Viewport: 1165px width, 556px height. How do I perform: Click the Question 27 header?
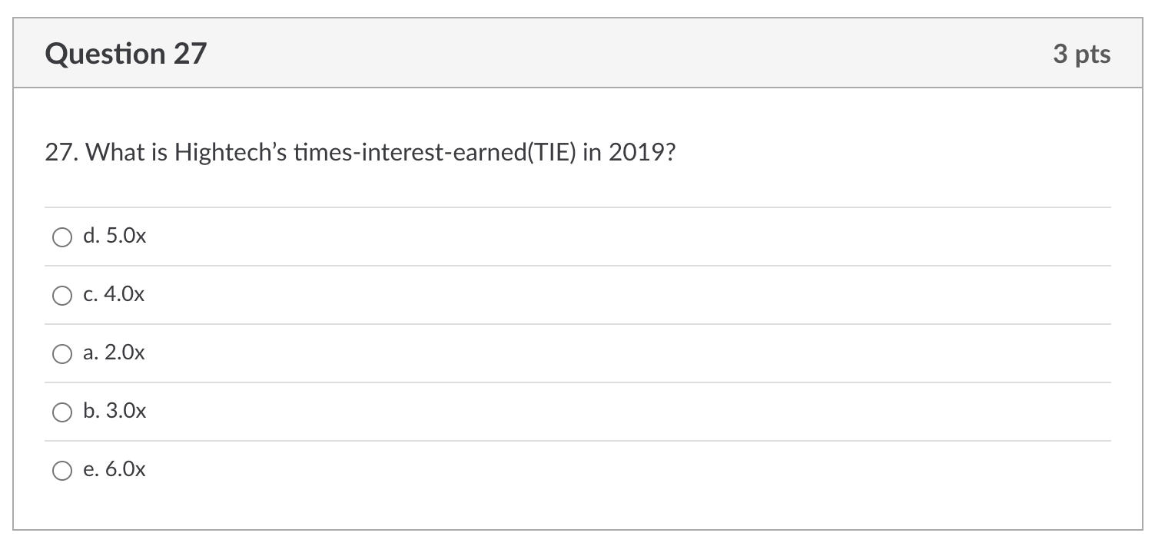[127, 53]
